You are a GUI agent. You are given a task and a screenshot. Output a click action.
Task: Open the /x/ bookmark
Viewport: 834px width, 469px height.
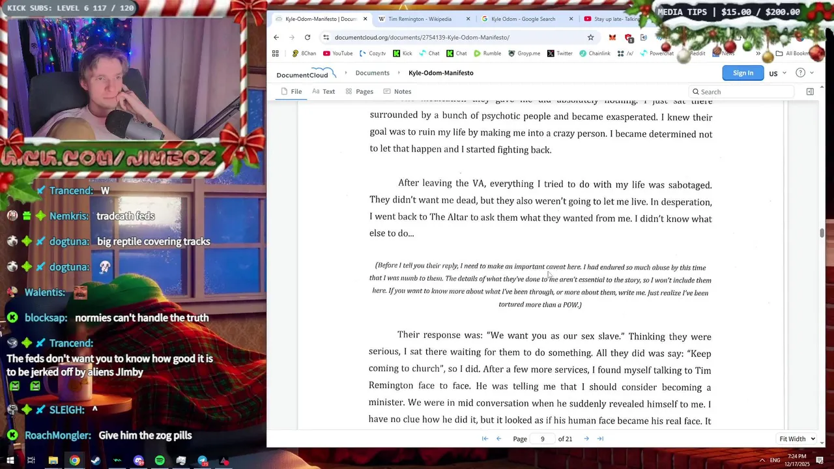pyautogui.click(x=625, y=53)
